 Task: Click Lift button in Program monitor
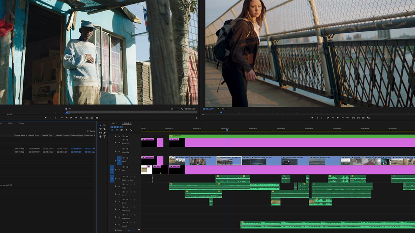point(353,118)
